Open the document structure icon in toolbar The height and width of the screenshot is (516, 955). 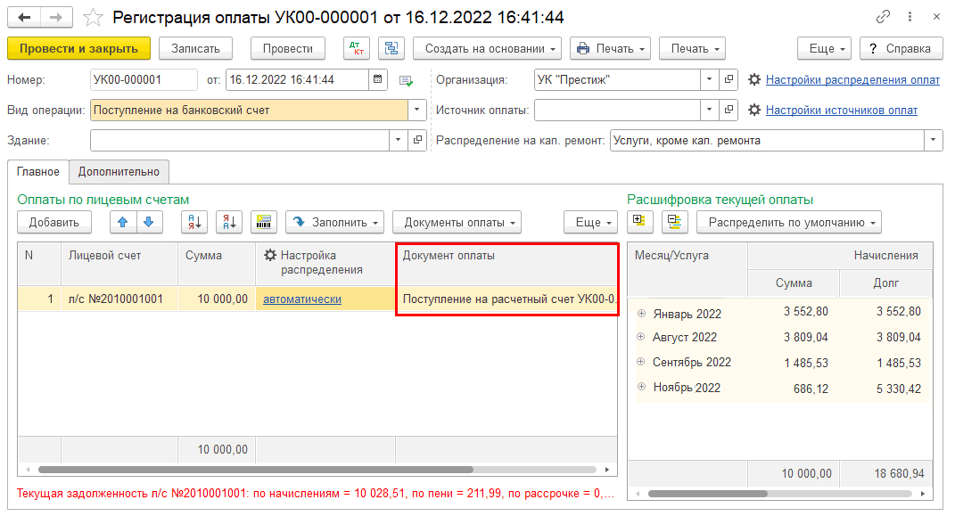tap(391, 48)
